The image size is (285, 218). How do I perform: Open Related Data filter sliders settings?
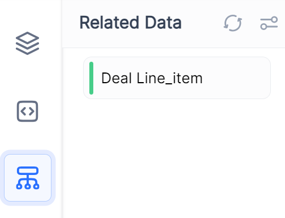pyautogui.click(x=269, y=23)
